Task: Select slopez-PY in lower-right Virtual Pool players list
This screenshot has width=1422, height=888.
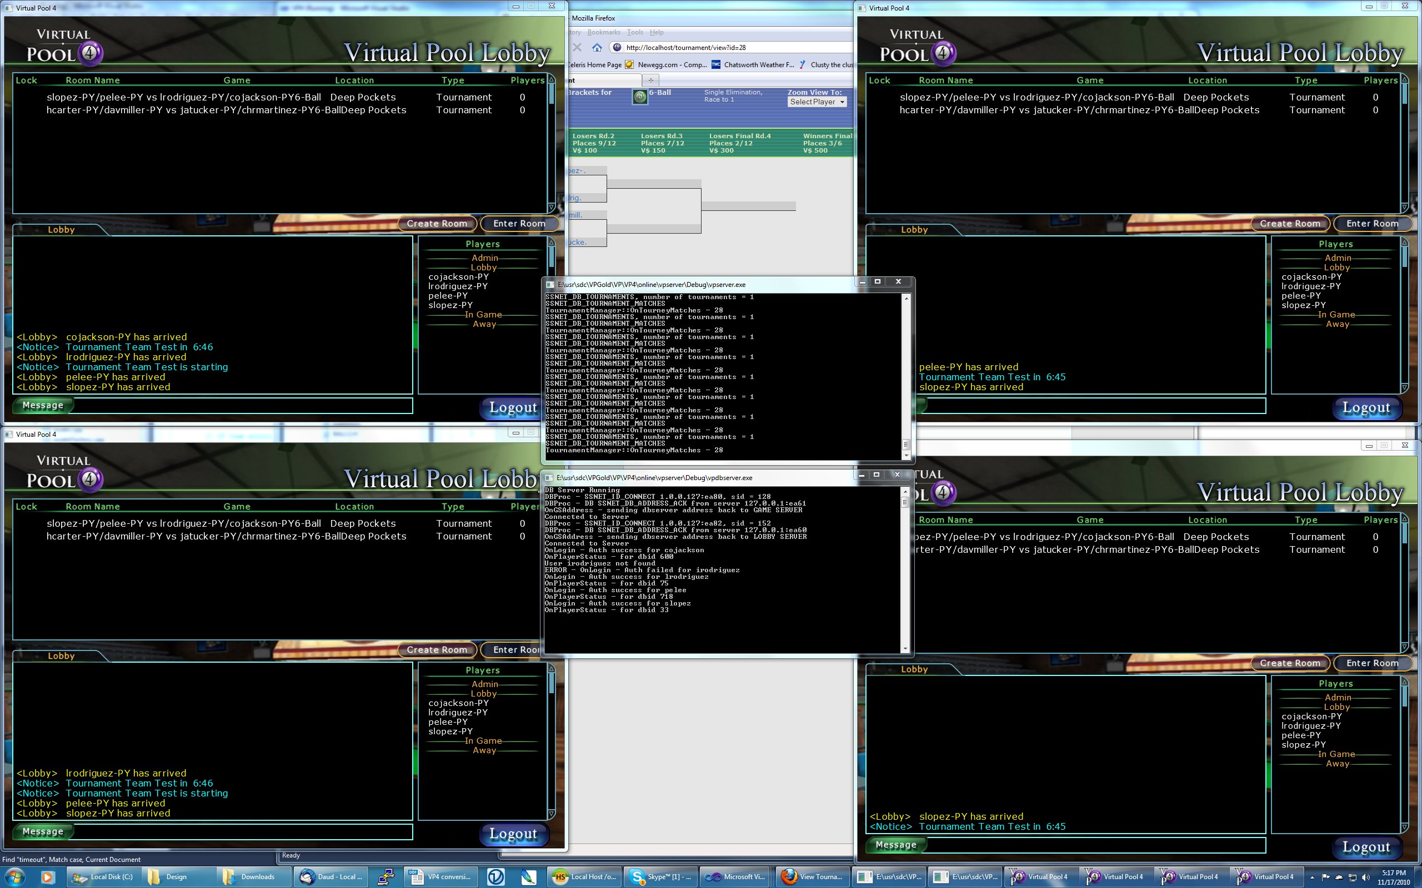Action: pyautogui.click(x=1303, y=745)
